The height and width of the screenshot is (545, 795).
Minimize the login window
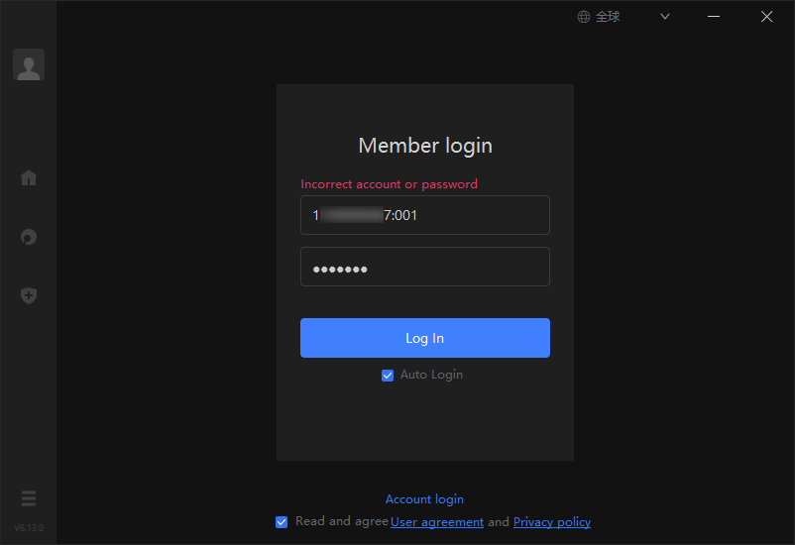click(714, 17)
